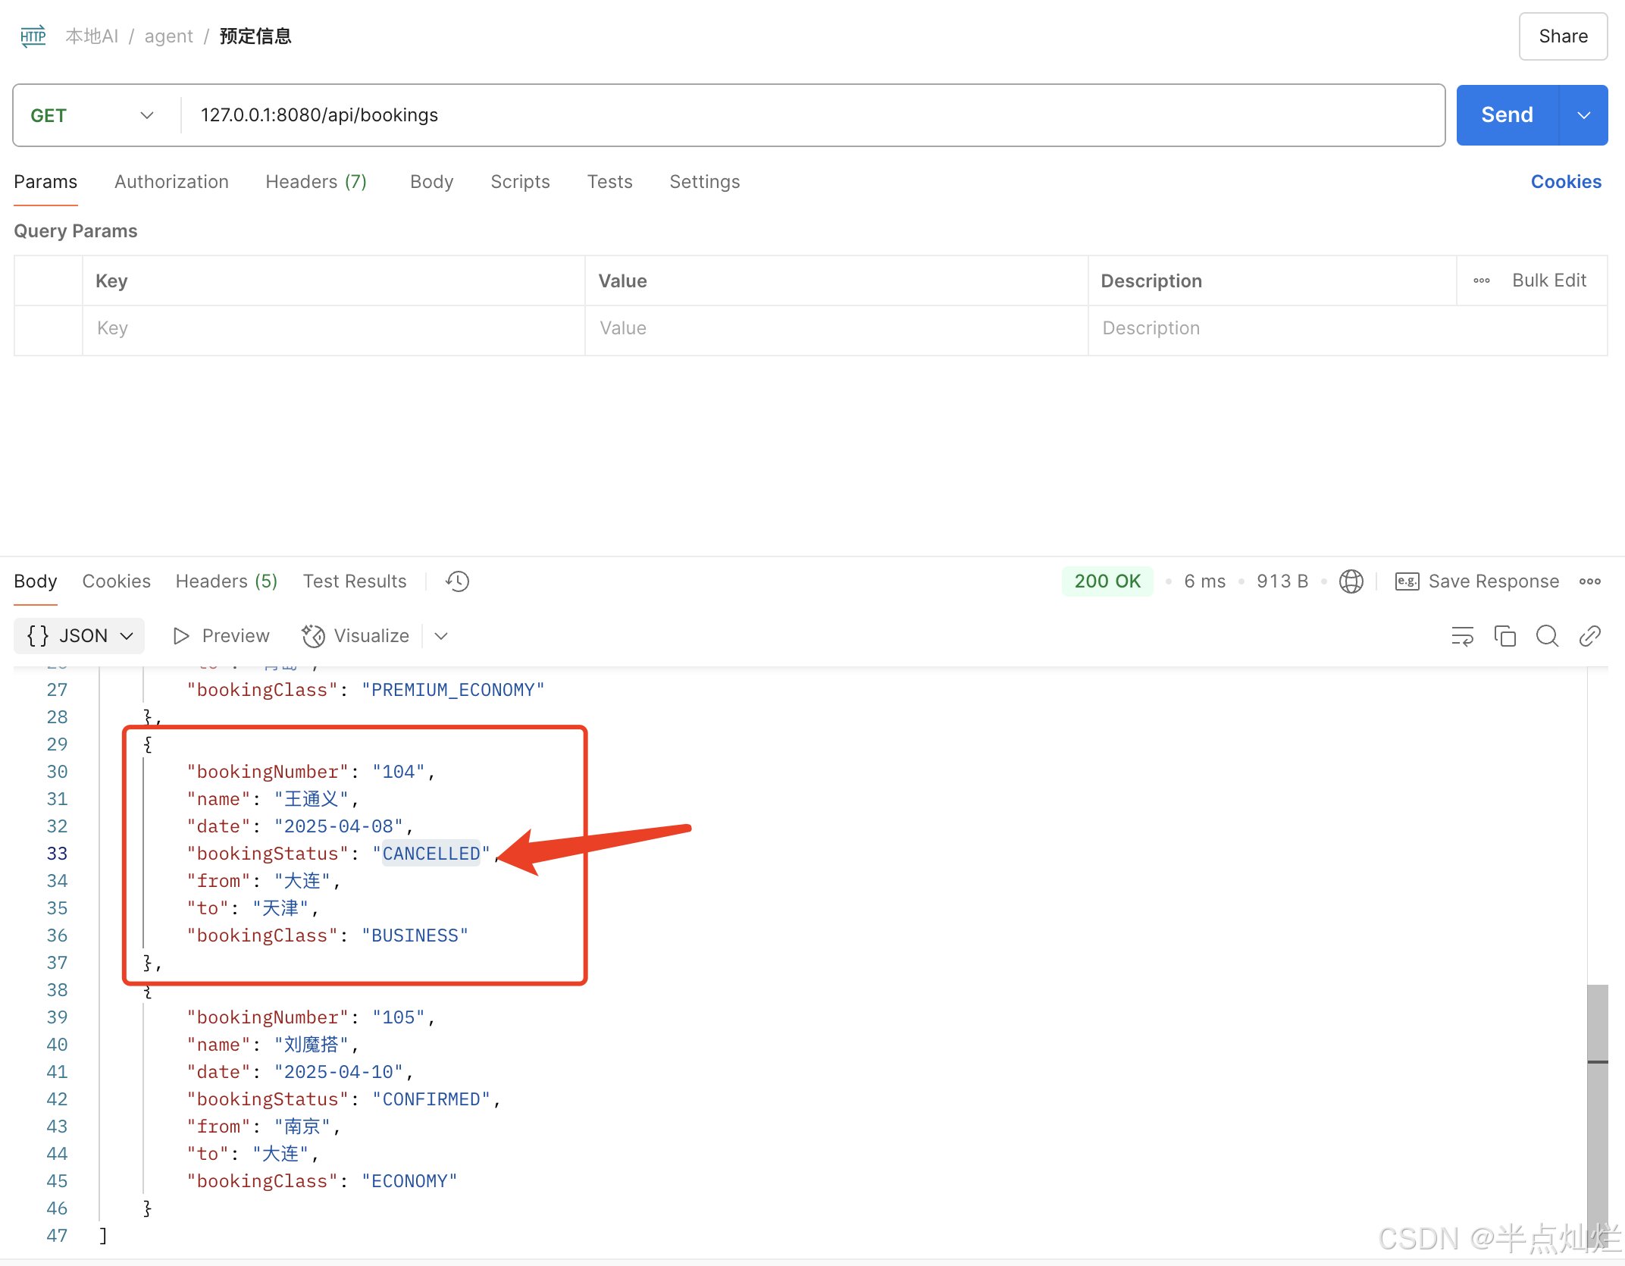Open search icon in response panel
This screenshot has height=1266, width=1625.
coord(1547,636)
